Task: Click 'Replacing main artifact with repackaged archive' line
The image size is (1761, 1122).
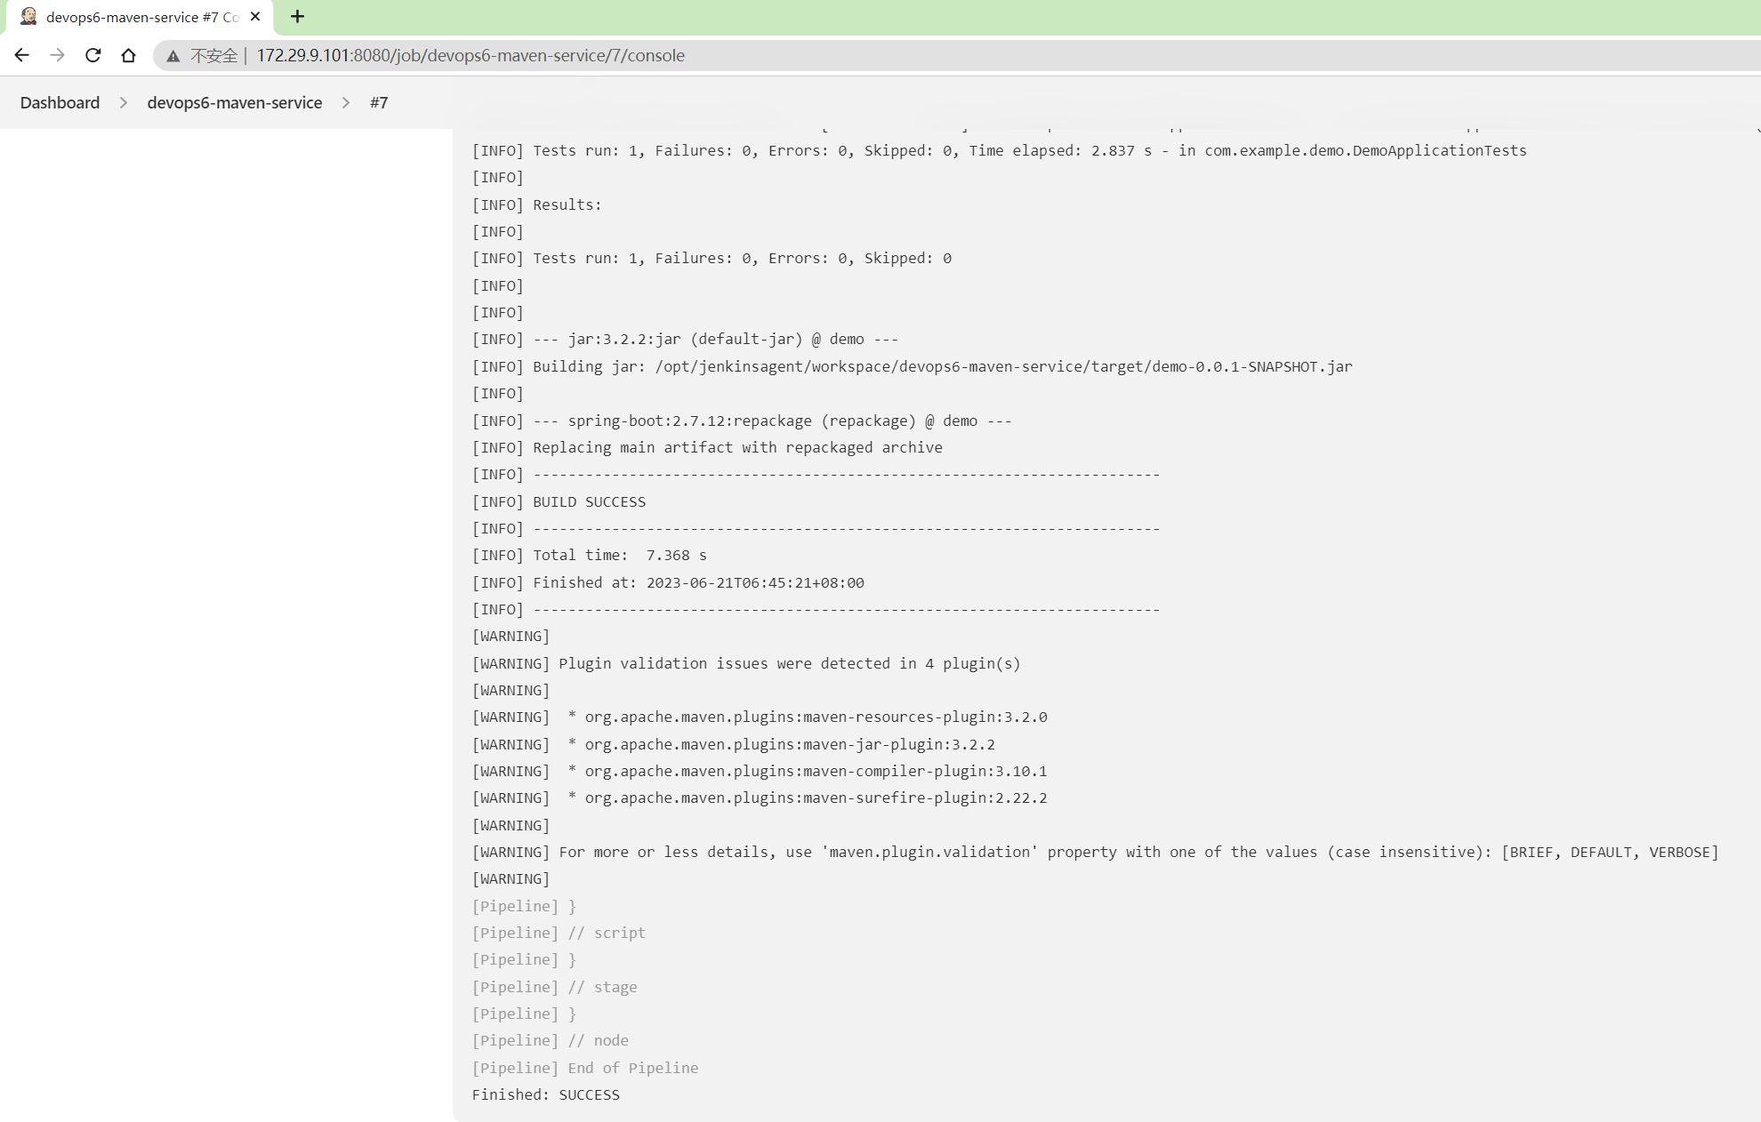Action: (707, 447)
